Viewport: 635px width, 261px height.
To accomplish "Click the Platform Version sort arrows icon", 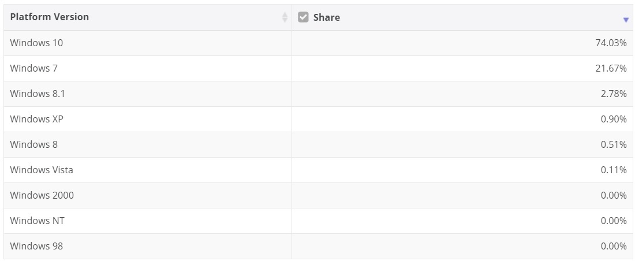I will [x=285, y=17].
